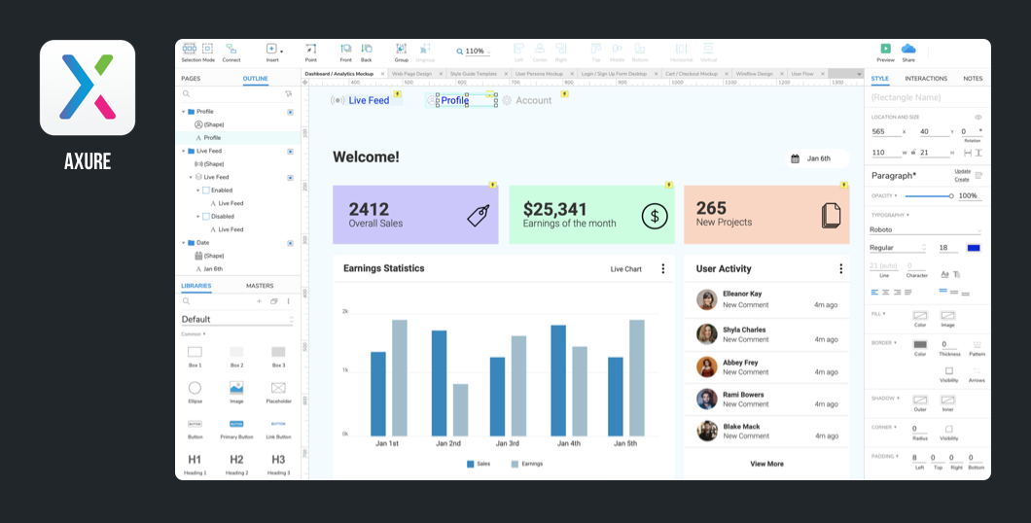Open the Roboto font dropdown
The width and height of the screenshot is (1031, 523).
pos(926,230)
